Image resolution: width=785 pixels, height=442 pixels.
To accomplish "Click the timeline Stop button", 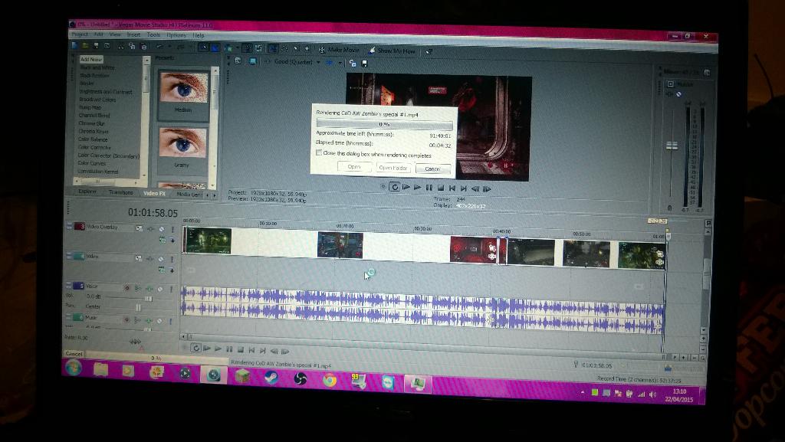I will (240, 349).
